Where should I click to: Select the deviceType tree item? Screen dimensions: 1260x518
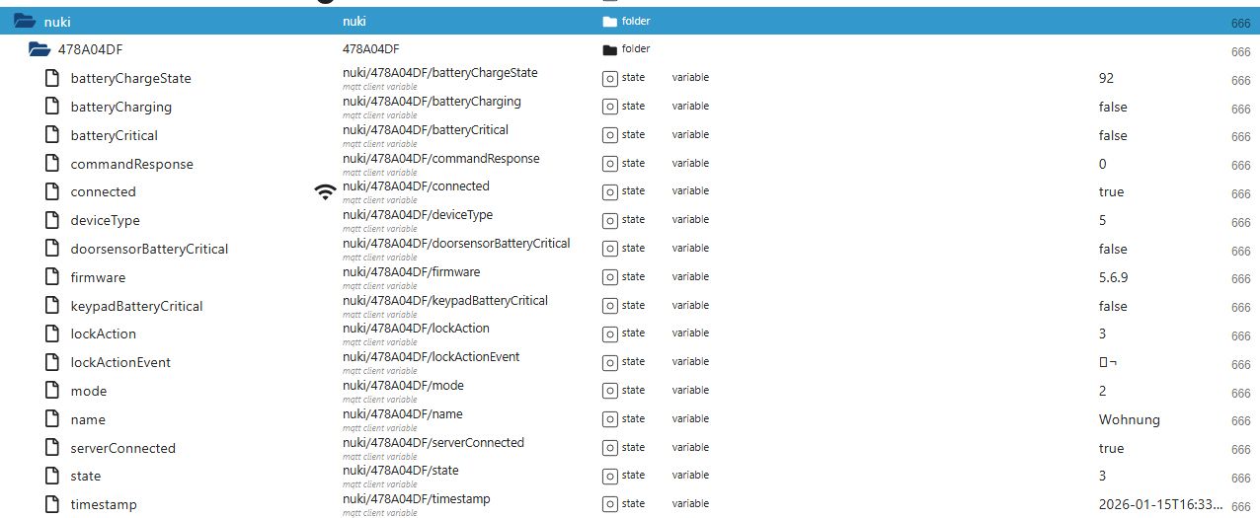point(105,220)
